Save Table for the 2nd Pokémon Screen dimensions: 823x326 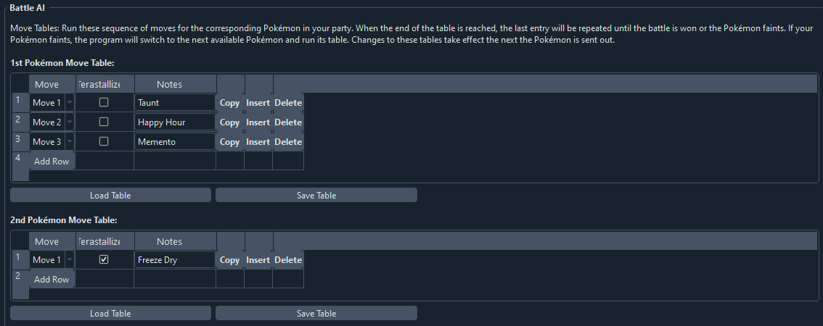coord(316,314)
